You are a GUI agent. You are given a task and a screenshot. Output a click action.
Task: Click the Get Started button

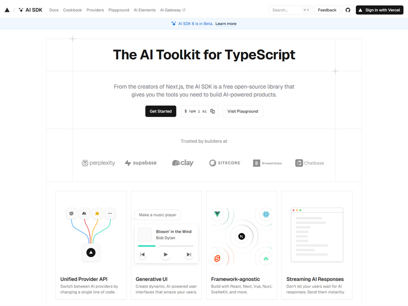click(x=161, y=111)
